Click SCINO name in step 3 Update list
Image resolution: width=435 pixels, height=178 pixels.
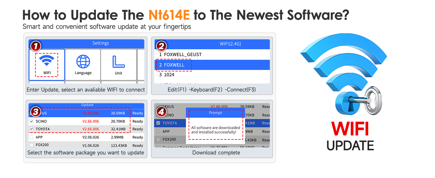(x=41, y=121)
